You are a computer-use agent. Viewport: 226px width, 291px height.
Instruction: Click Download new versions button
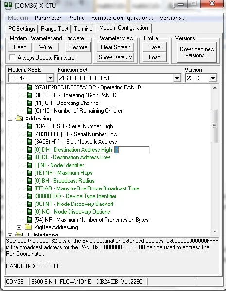197,52
